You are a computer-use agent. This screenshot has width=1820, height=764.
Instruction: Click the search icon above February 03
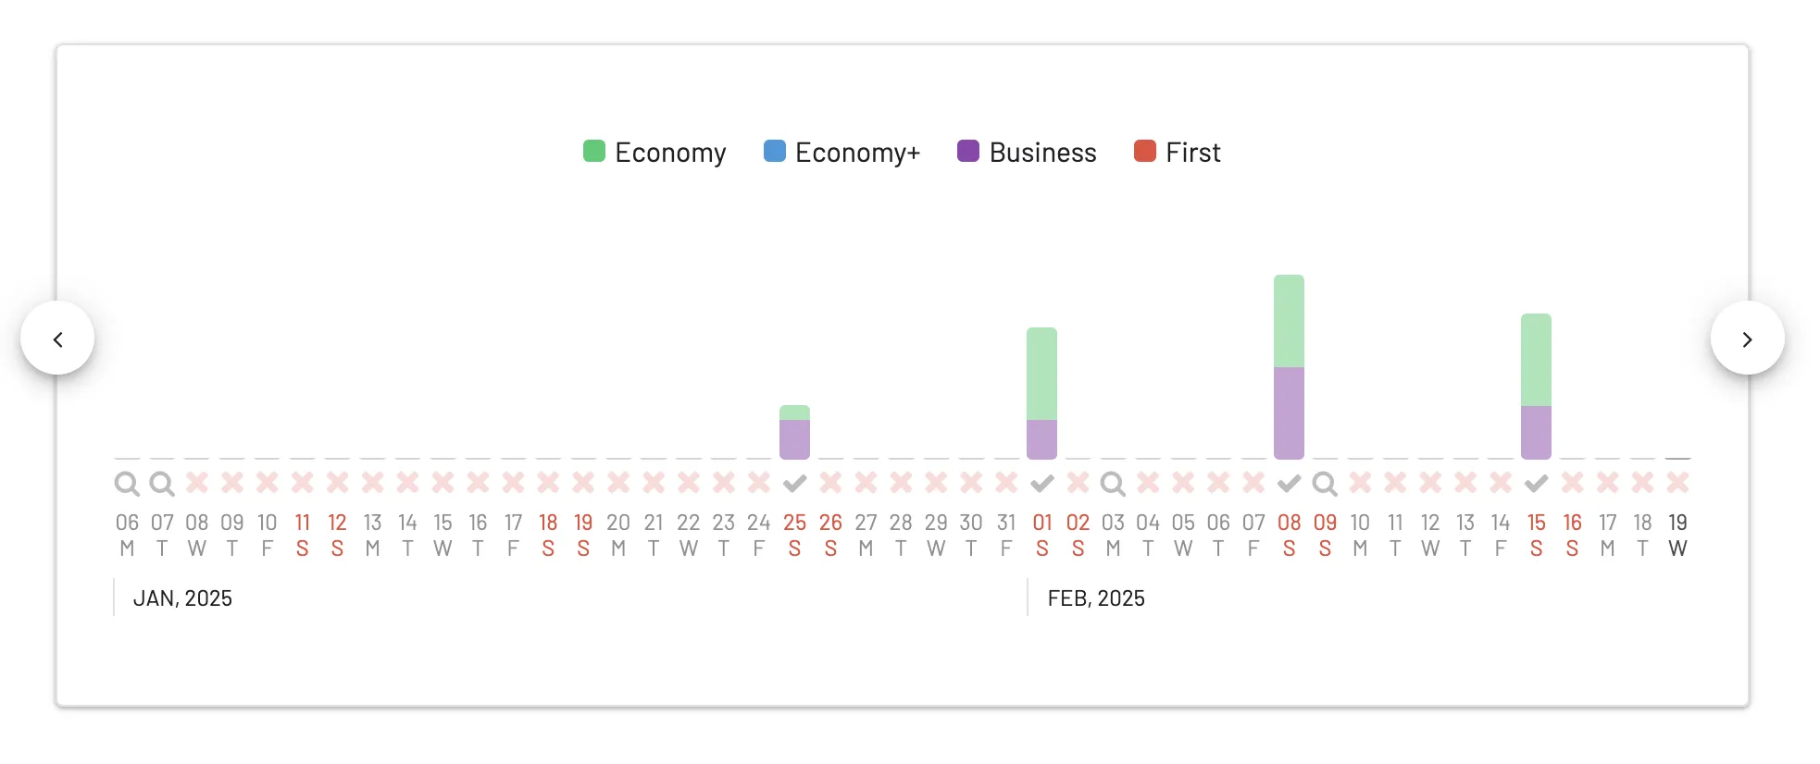click(1113, 484)
